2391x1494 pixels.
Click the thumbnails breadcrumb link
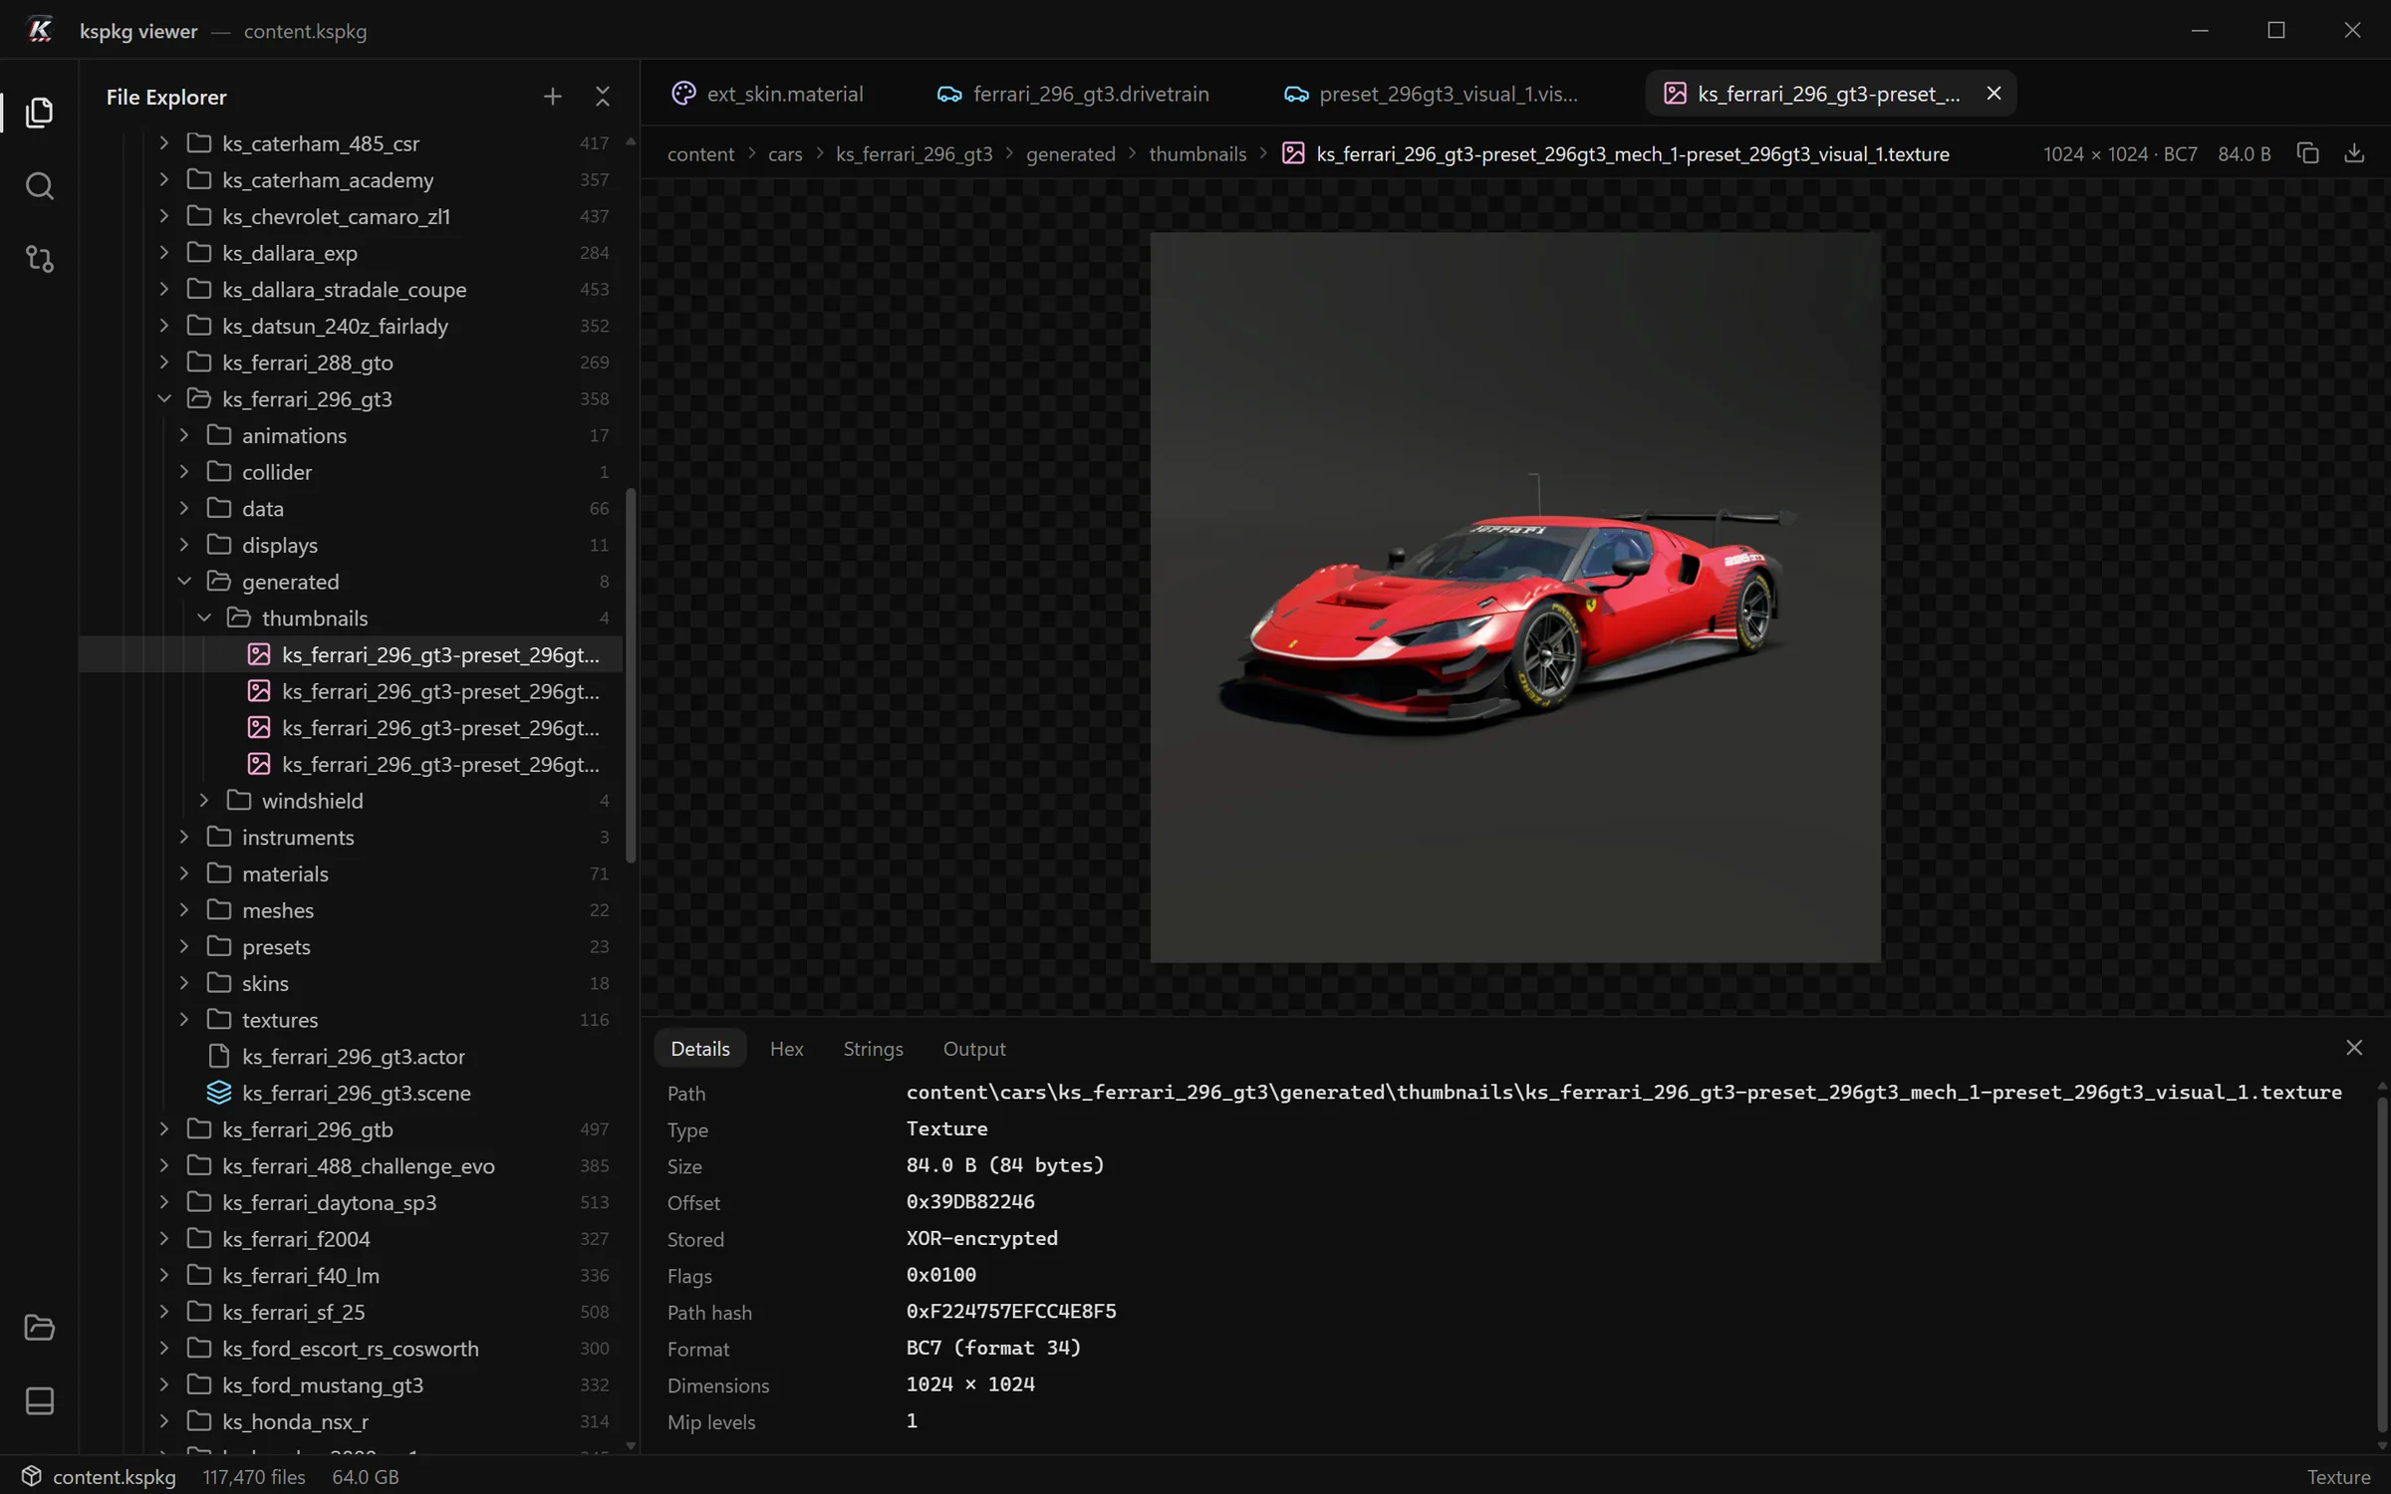1197,154
